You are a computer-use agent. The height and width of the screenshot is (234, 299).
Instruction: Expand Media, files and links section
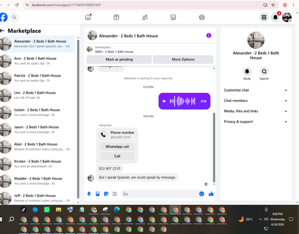point(256,111)
